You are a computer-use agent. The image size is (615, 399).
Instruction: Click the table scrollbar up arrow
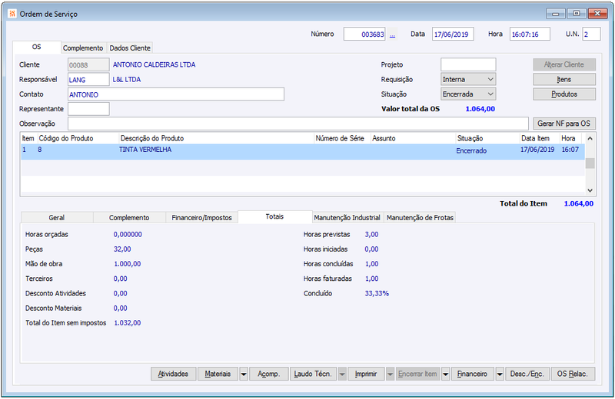[x=590, y=139]
